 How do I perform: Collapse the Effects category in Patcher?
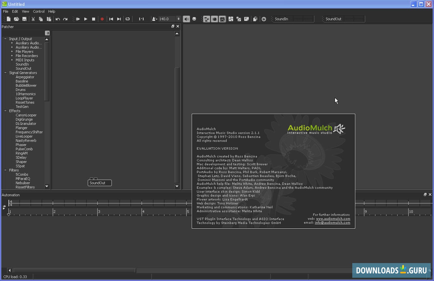[x=5, y=111]
